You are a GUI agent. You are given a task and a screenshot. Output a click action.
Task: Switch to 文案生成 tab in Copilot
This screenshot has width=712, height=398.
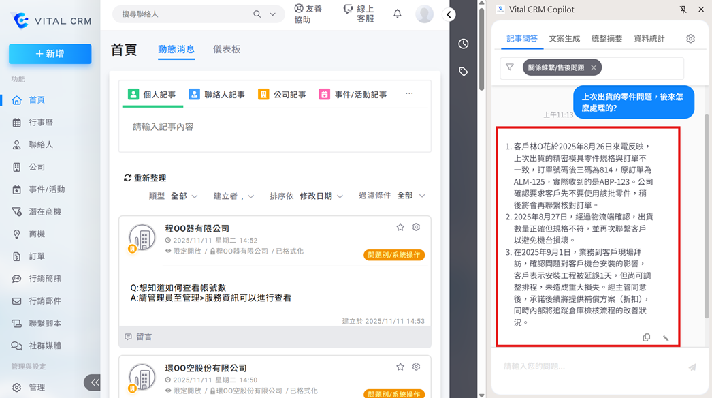(564, 39)
